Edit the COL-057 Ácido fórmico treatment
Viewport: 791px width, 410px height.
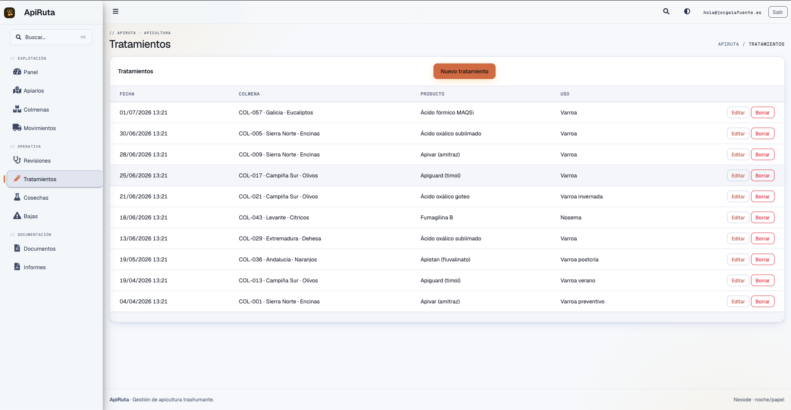coord(738,112)
